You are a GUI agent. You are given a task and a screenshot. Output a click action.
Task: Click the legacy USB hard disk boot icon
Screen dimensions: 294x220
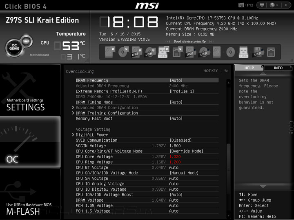[x=191, y=52]
